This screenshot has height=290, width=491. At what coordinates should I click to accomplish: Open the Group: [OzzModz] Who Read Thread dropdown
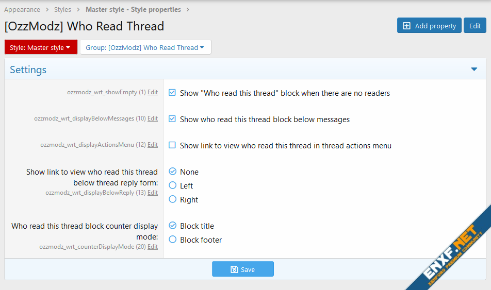pos(145,47)
